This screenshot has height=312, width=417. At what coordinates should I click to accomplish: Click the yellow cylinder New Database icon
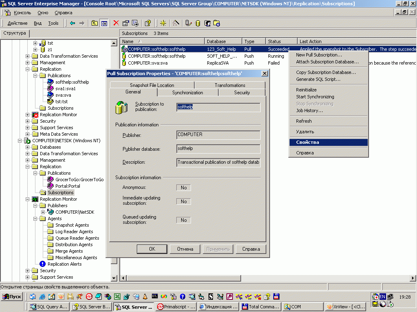click(198, 23)
